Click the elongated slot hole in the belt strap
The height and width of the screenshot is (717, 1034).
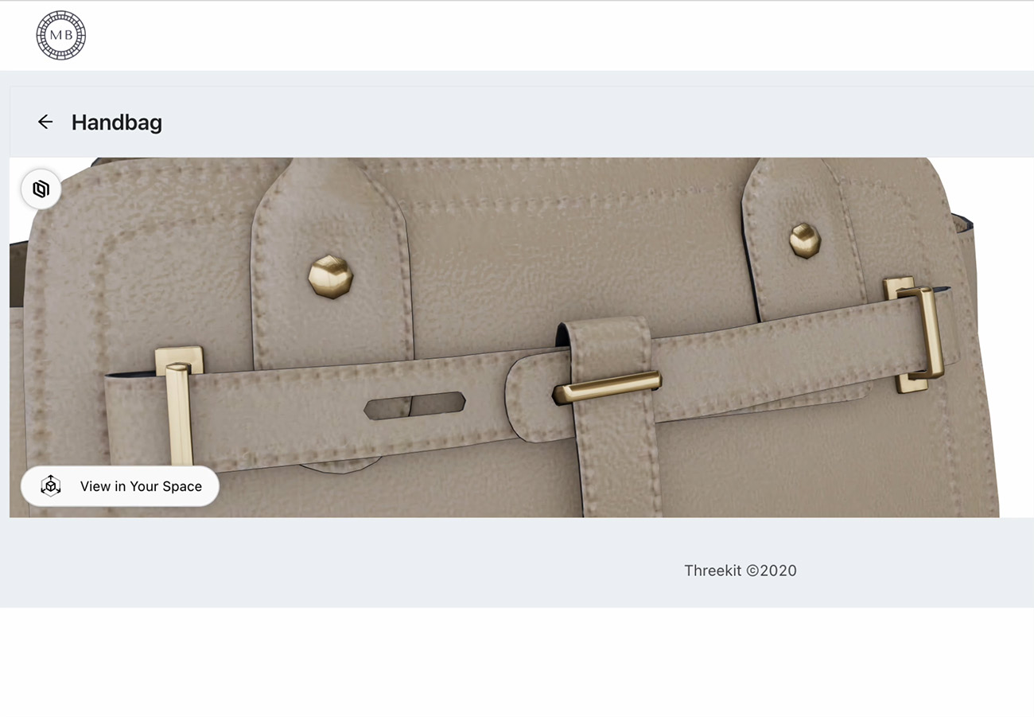coord(414,405)
